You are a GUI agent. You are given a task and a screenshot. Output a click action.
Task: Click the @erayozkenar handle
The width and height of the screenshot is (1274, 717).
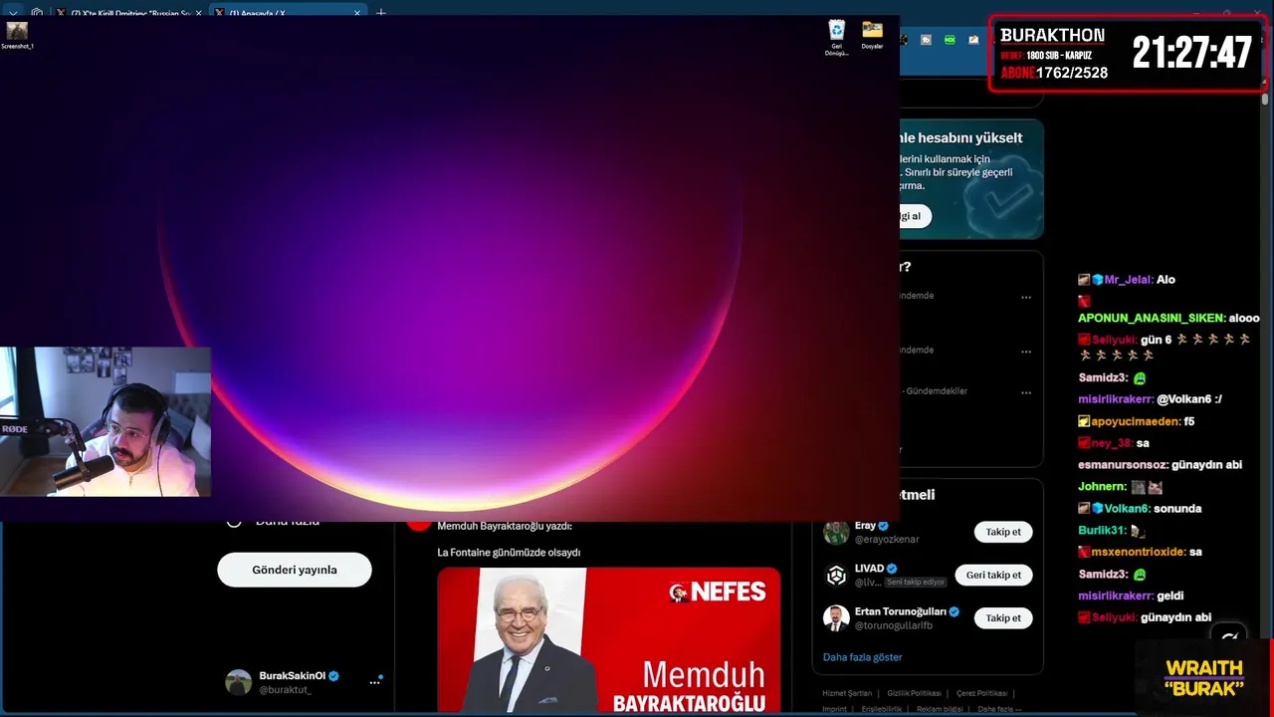887,539
